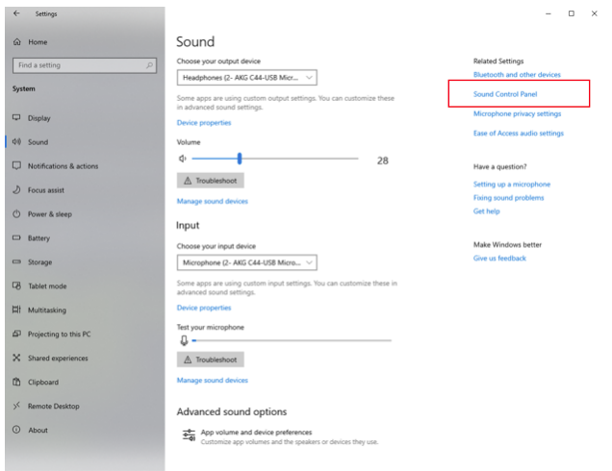Click the Tablet mode icon

[17, 286]
